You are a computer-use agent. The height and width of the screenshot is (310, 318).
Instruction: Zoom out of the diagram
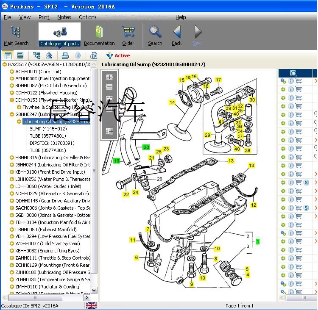pos(109,87)
